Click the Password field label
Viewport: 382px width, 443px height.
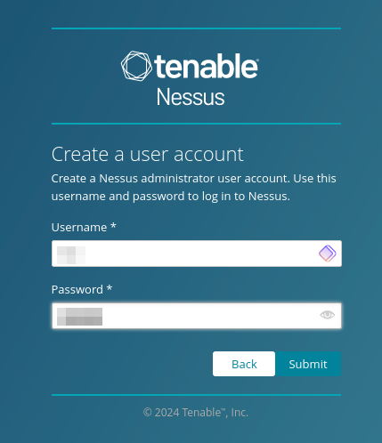point(77,290)
